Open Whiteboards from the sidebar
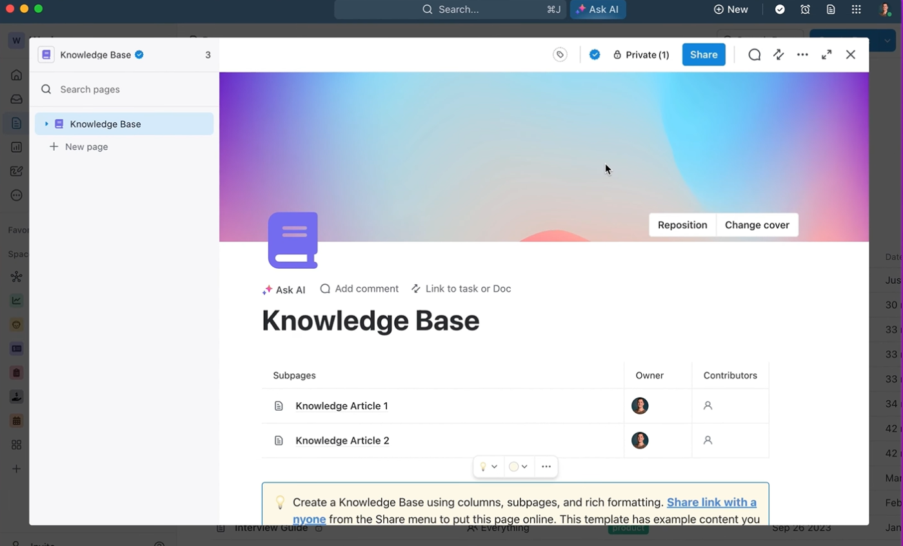The width and height of the screenshot is (903, 546). 15,171
